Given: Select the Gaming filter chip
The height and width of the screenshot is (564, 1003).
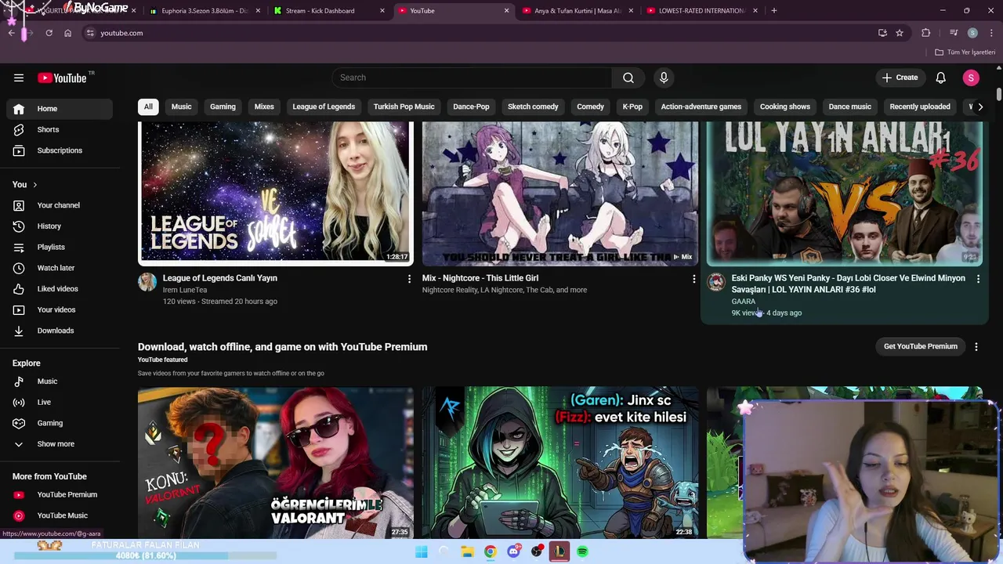Looking at the screenshot, I should point(223,107).
